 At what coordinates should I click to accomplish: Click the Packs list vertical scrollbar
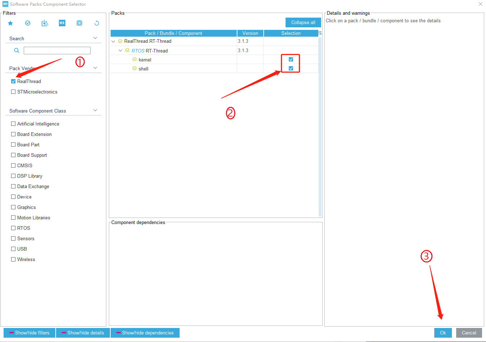coord(320,126)
